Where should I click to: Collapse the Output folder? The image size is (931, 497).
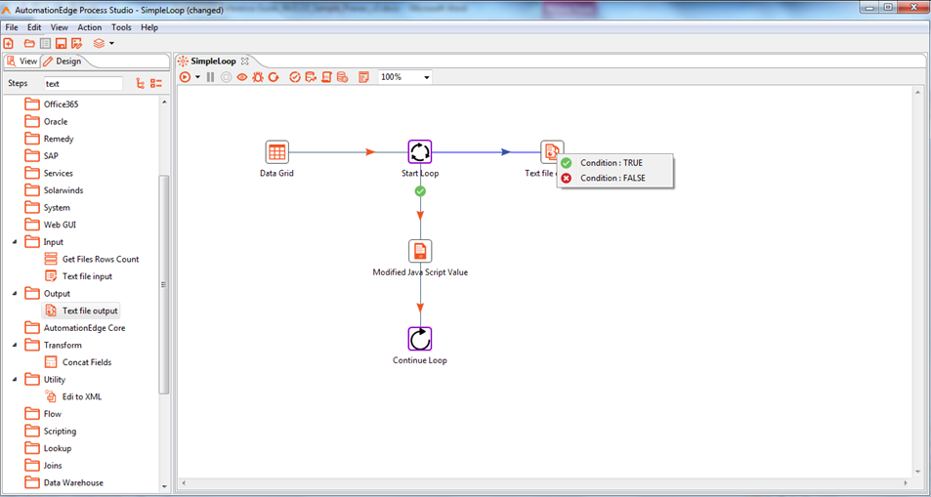pos(15,294)
